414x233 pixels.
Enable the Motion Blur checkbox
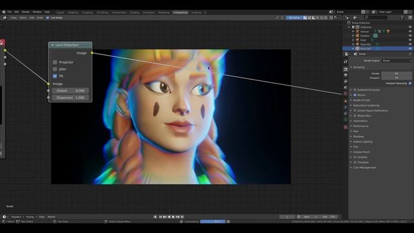click(355, 116)
